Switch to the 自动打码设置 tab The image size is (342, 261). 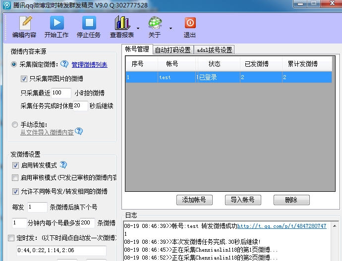click(173, 50)
